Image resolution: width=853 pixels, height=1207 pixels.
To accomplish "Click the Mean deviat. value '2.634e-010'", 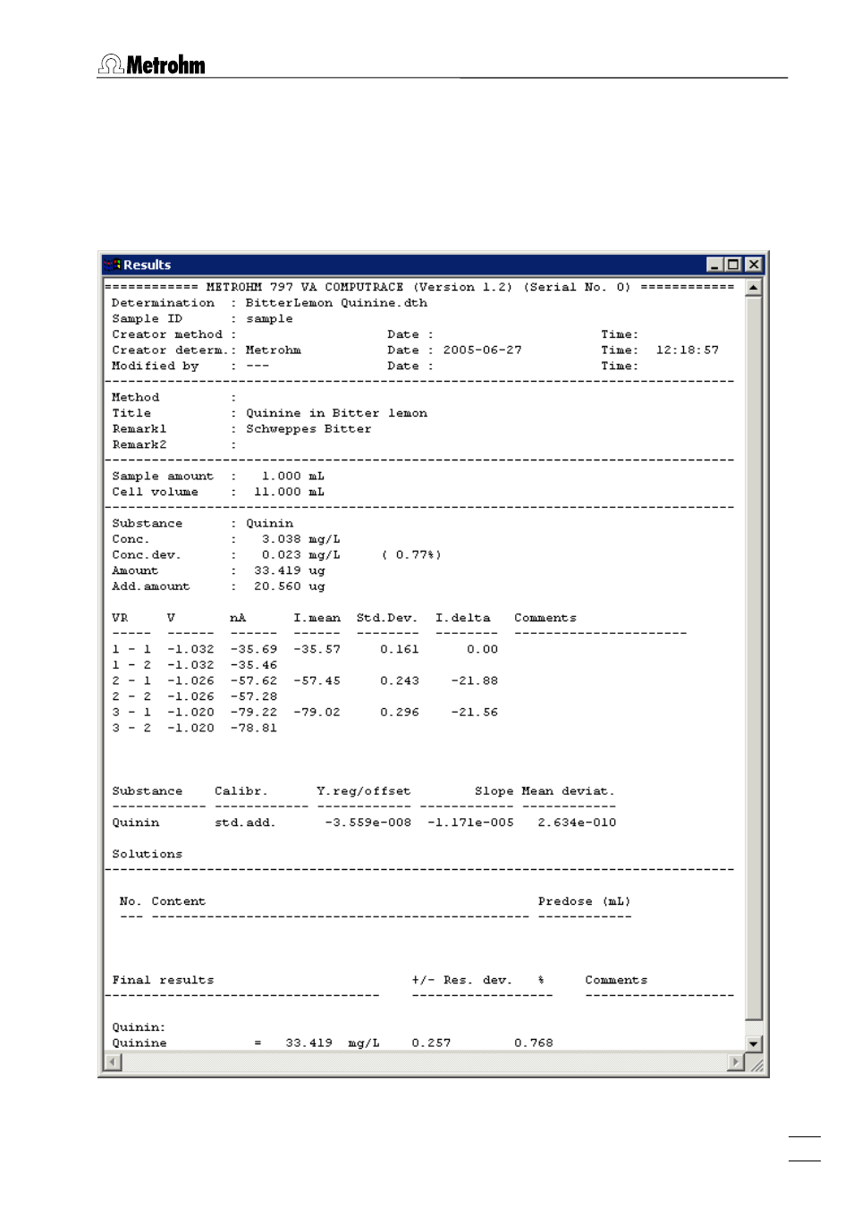I will pos(577,823).
